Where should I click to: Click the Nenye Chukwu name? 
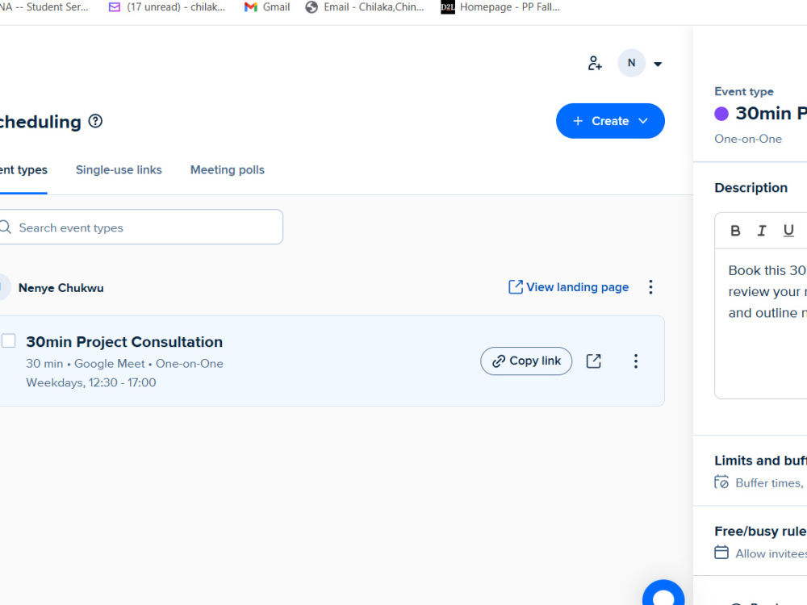point(61,288)
